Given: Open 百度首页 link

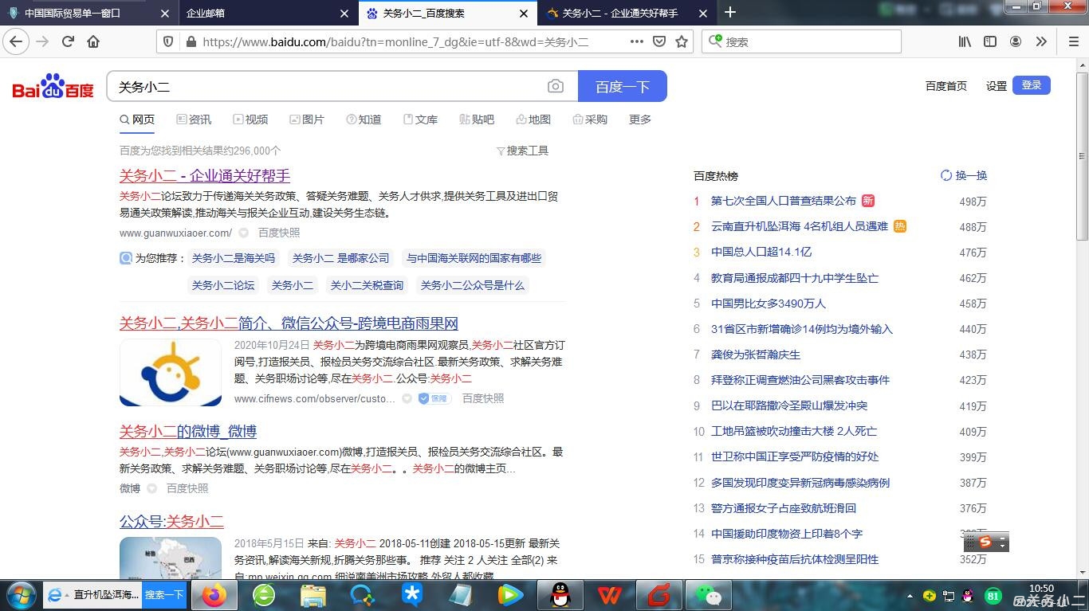Looking at the screenshot, I should coord(946,86).
